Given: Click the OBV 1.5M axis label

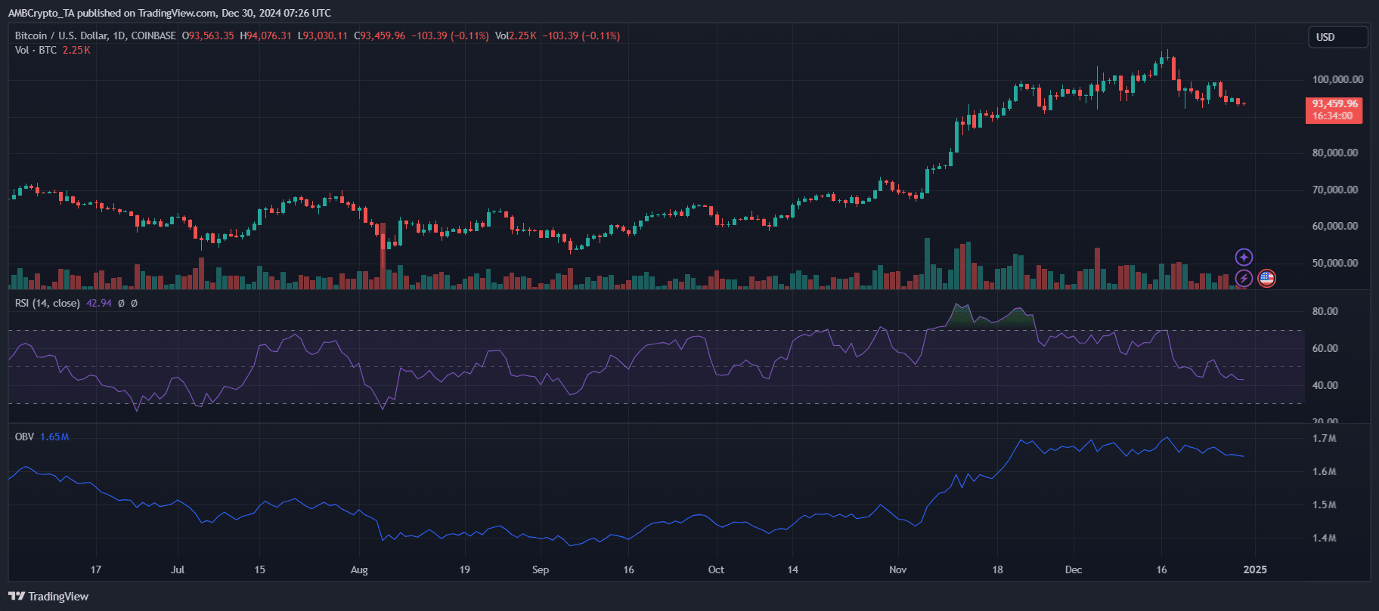Looking at the screenshot, I should tap(1325, 505).
